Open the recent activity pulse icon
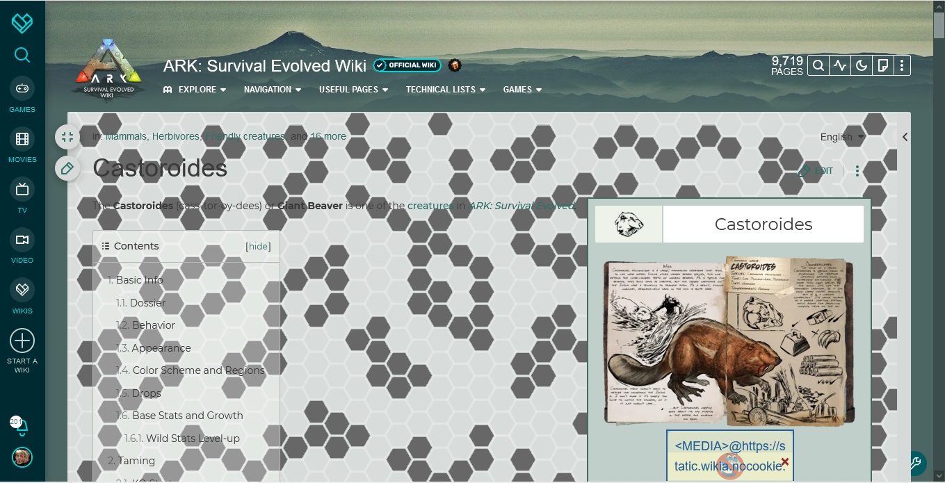Image resolution: width=945 pixels, height=483 pixels. (x=840, y=65)
